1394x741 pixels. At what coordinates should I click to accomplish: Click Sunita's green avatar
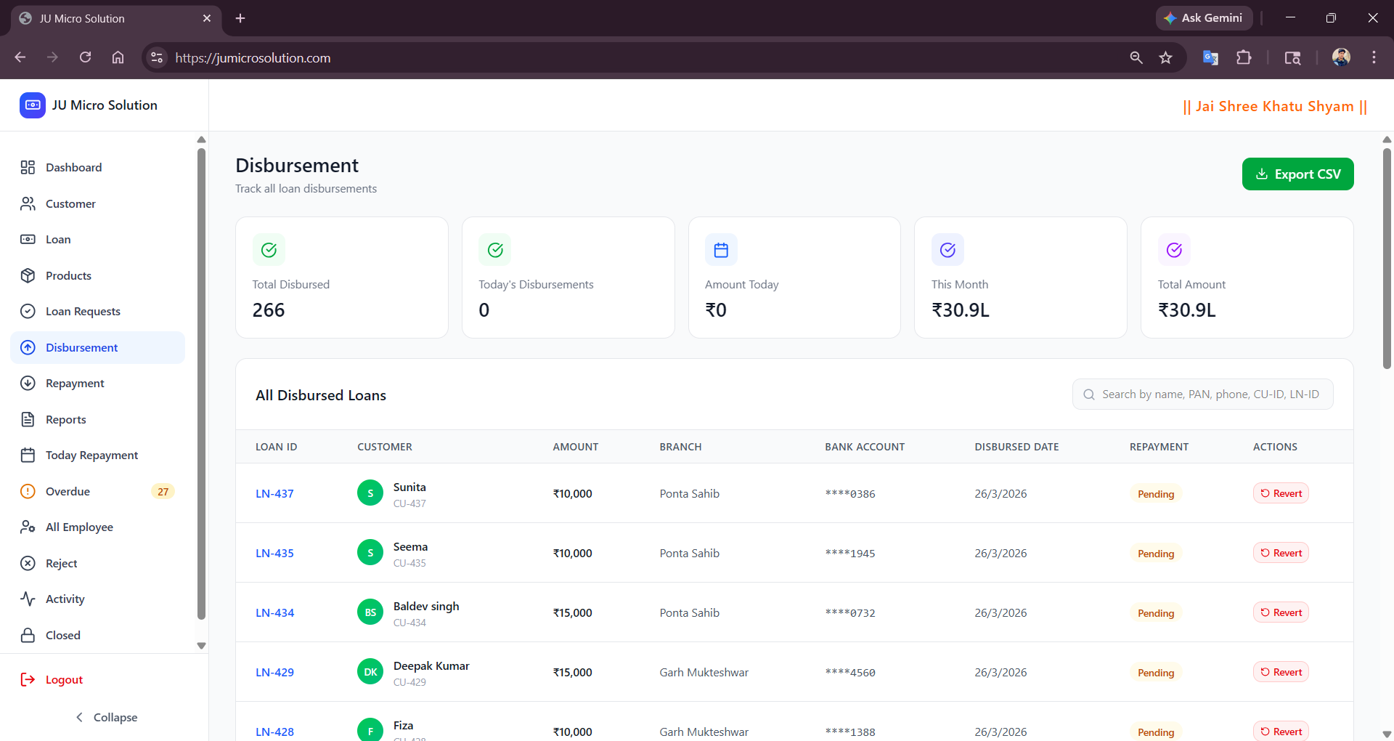(370, 493)
